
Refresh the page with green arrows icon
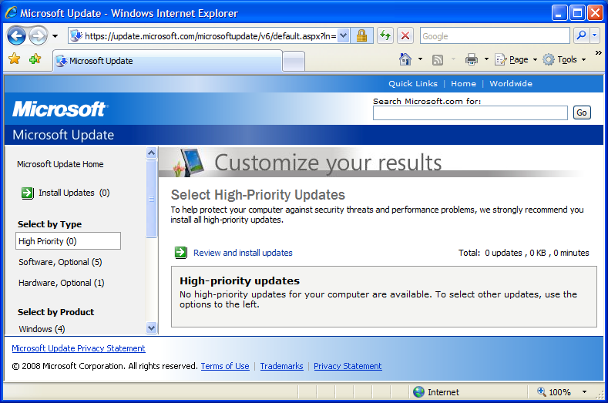(385, 36)
